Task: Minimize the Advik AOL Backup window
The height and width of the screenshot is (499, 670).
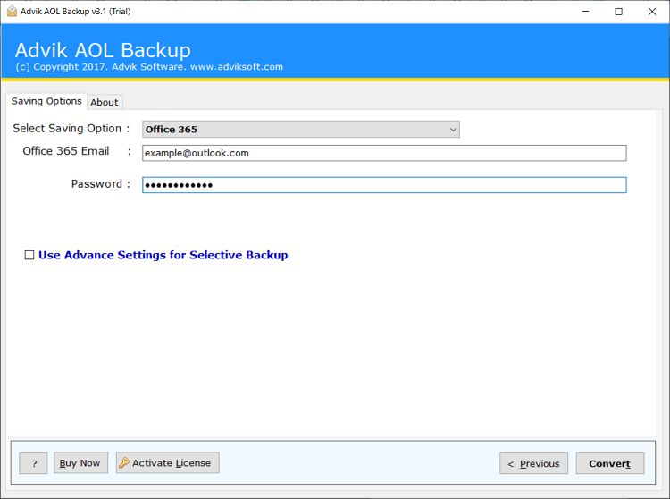Action: [x=585, y=12]
